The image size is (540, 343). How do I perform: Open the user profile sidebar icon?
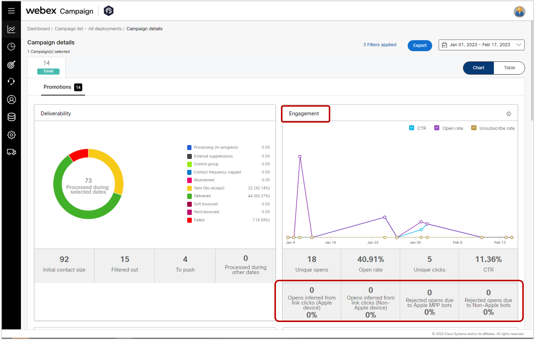tap(11, 100)
